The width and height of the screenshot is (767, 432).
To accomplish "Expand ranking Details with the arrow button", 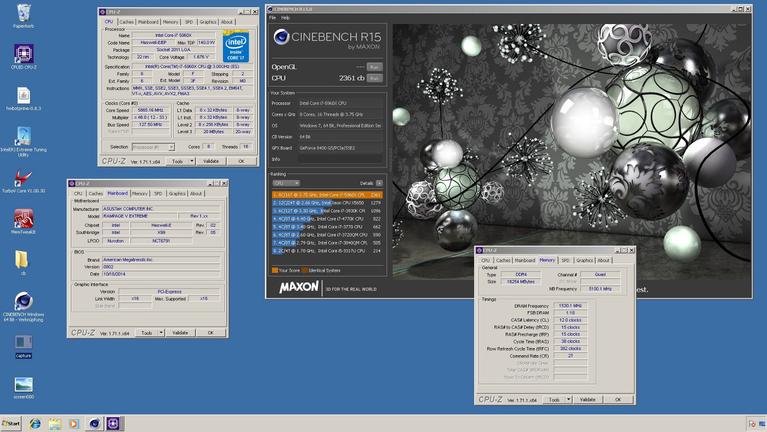I will tap(379, 183).
